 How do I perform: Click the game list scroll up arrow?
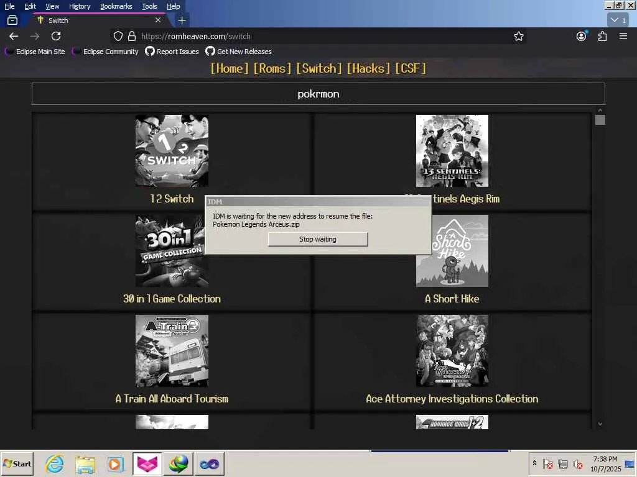[x=600, y=111]
